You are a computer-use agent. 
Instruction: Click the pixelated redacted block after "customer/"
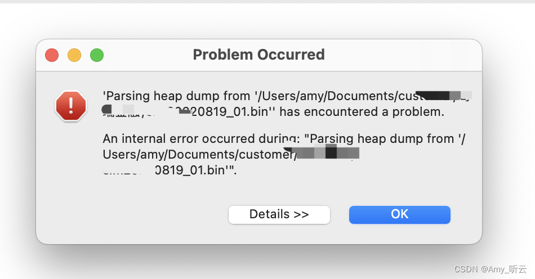328,153
